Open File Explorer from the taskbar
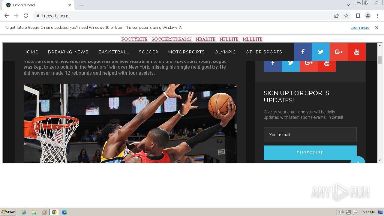 pos(34,212)
